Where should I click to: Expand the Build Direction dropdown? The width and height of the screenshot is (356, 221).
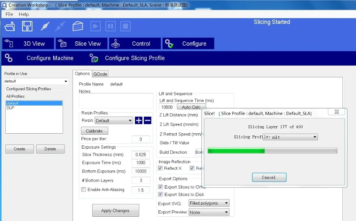pyautogui.click(x=199, y=152)
